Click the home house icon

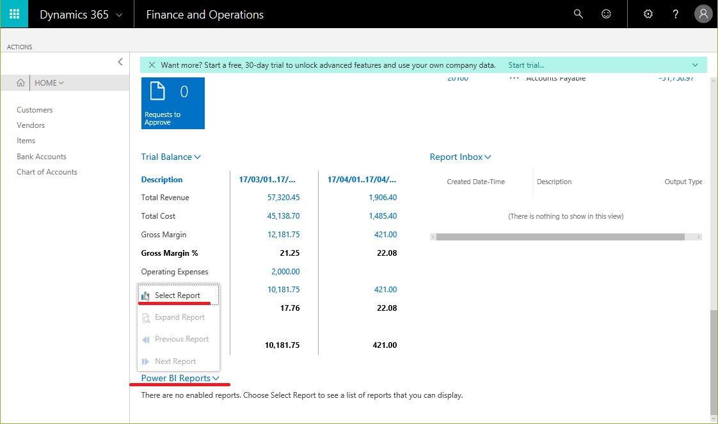point(20,82)
